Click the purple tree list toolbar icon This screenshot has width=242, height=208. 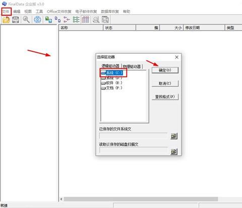(67, 20)
